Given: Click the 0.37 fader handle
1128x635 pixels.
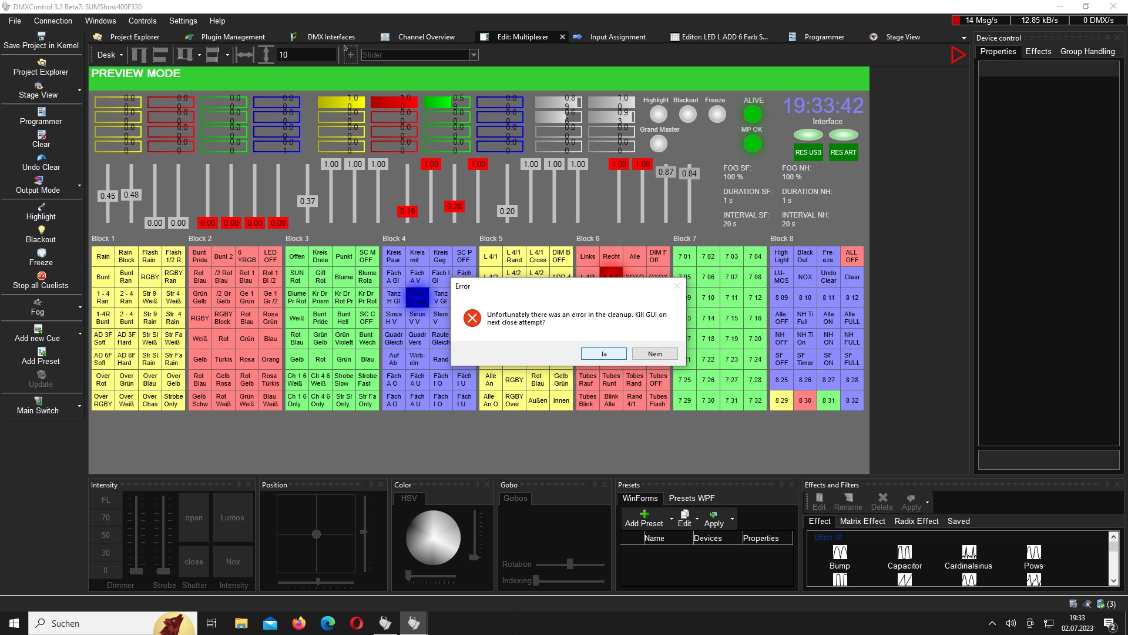Looking at the screenshot, I should (307, 201).
